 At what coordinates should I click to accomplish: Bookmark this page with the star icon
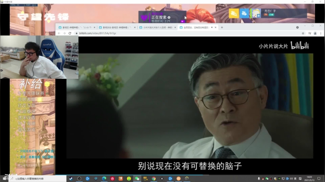click(303, 33)
